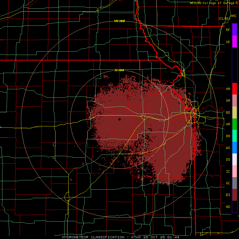Click the 100 NMI range ring label

click(x=119, y=21)
